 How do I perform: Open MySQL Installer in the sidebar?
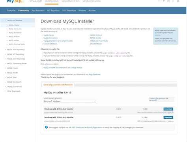click(14, 25)
